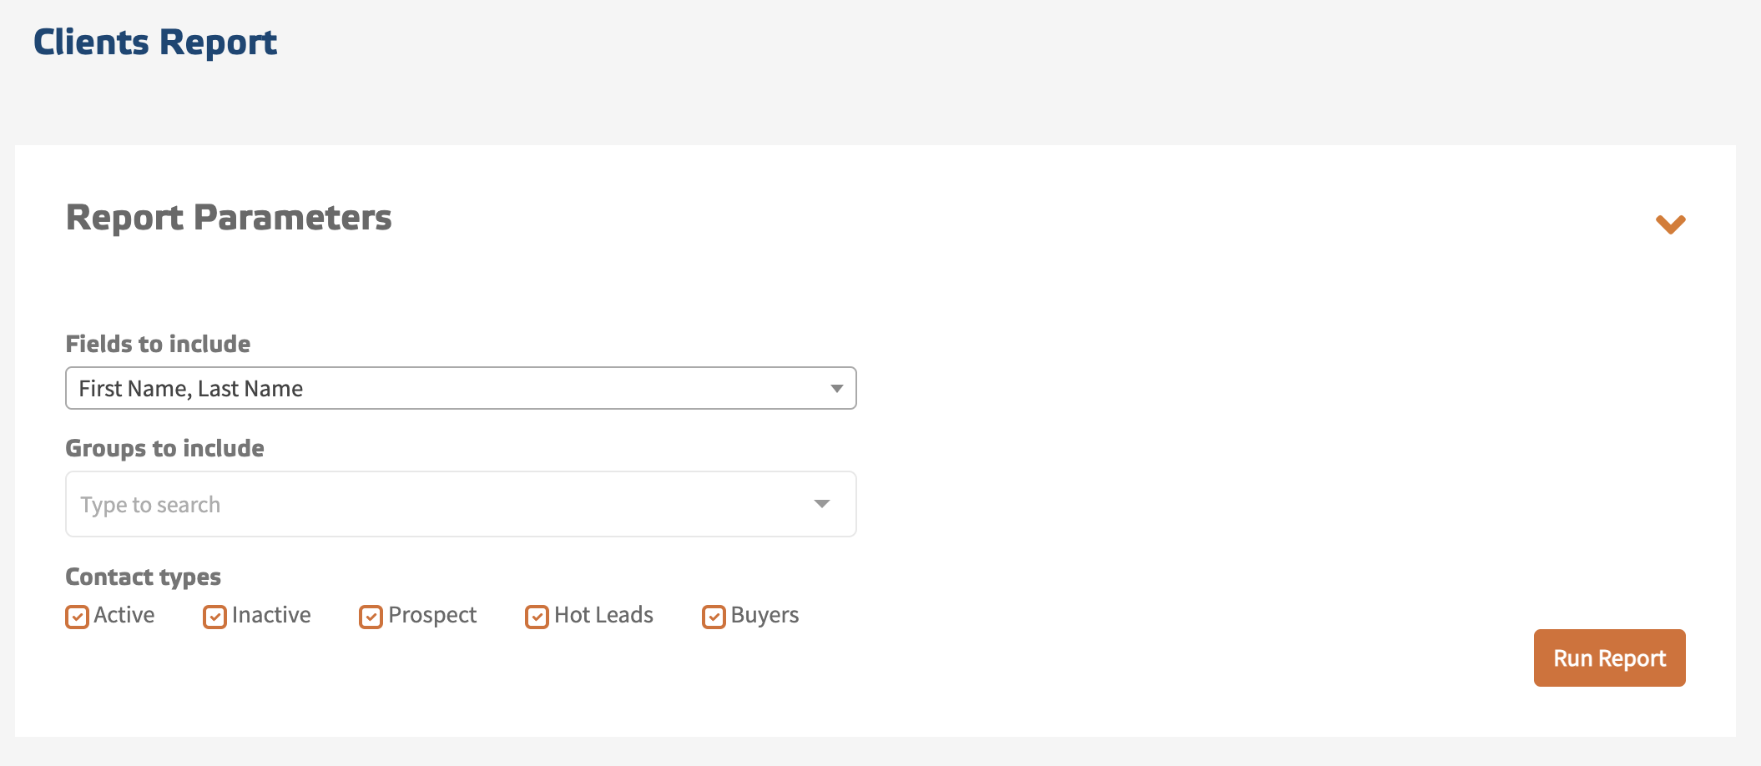
Task: Disable the Prospect checkbox
Action: pyautogui.click(x=371, y=617)
